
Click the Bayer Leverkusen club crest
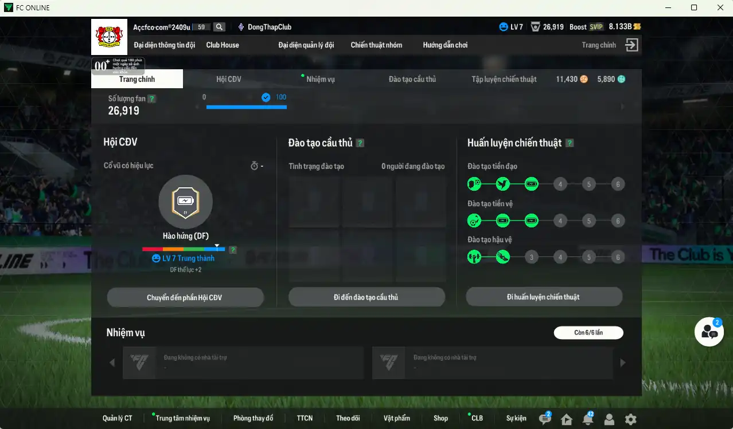(109, 37)
